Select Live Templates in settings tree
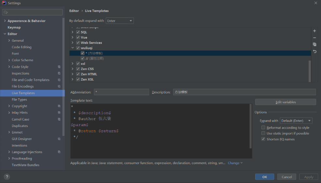This screenshot has height=183, width=321. 32,93
